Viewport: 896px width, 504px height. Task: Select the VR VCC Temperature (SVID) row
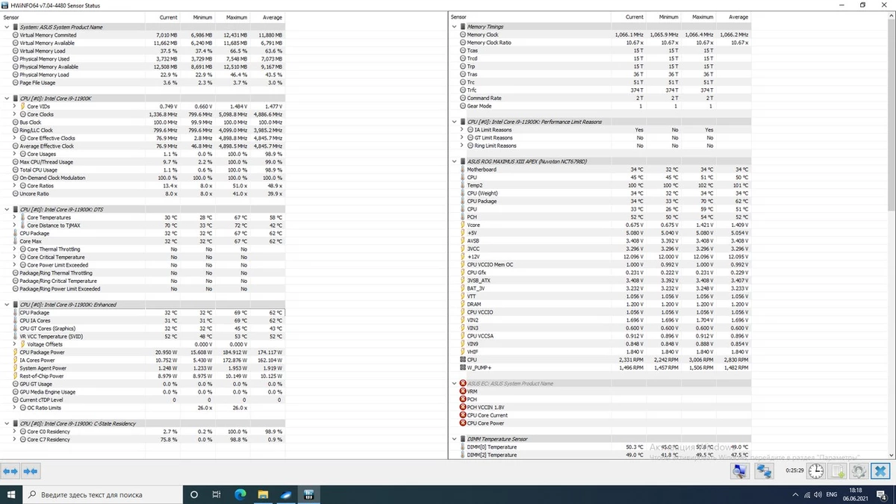[146, 336]
